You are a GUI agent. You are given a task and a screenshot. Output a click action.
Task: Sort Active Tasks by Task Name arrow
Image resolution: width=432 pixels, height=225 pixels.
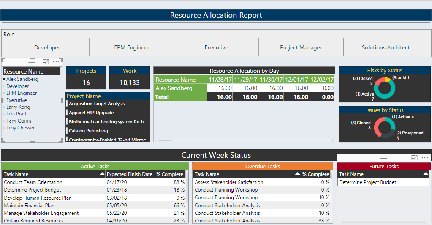click(x=102, y=174)
